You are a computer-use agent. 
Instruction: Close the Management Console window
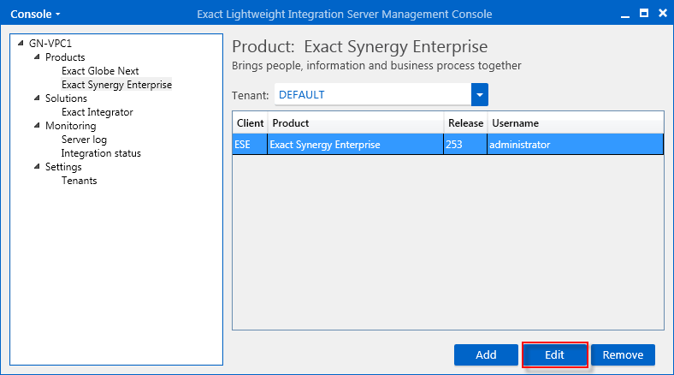coord(663,14)
